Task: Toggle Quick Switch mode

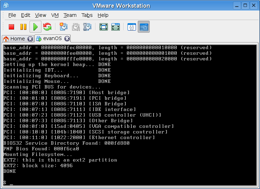Action: click(115, 27)
